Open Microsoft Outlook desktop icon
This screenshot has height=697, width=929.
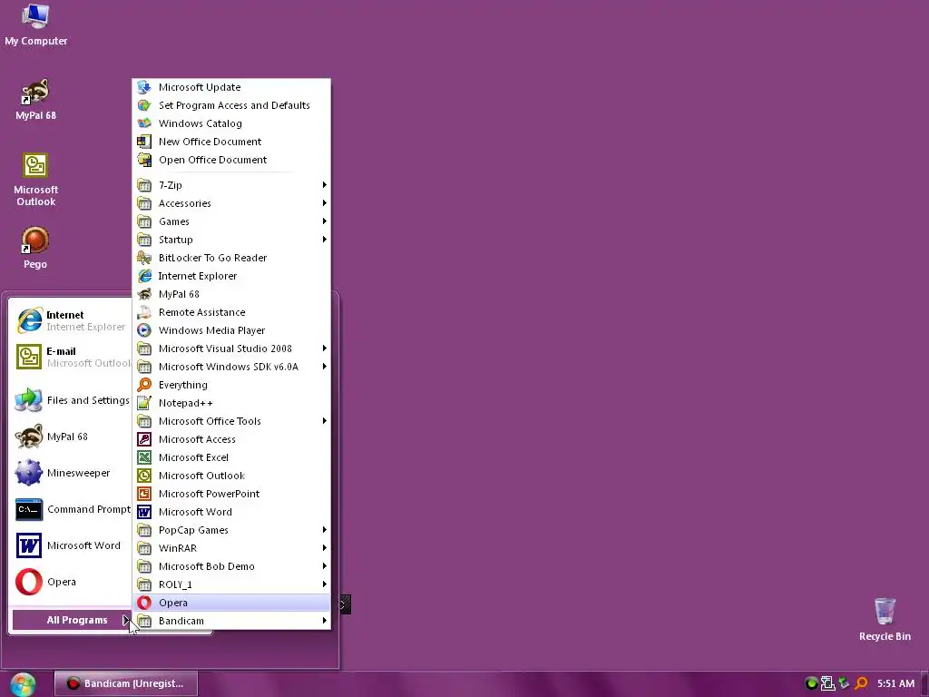coord(35,180)
